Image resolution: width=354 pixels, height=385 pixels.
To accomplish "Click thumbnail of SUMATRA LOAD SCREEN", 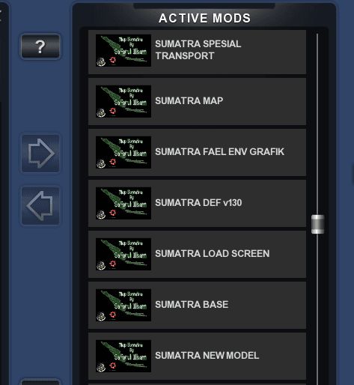I will [123, 254].
